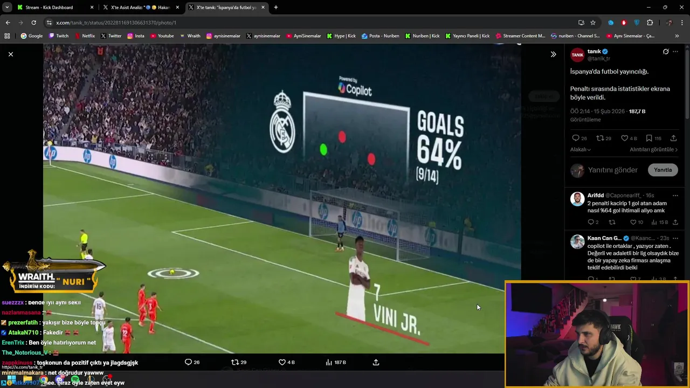
Task: Click the reply icon below the photo
Action: [188, 362]
